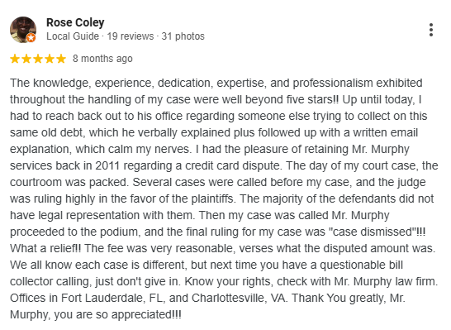Click the quoted phrase case dismissed
Image resolution: width=451 pixels, height=330 pixels.
(374, 232)
